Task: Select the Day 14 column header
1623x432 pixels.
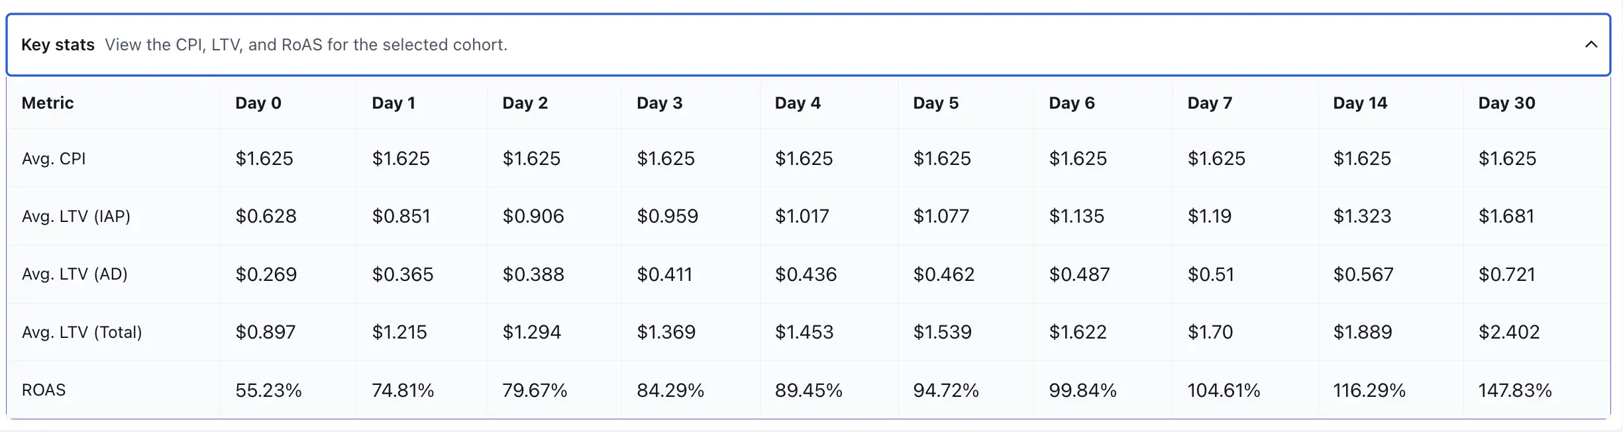Action: tap(1359, 103)
